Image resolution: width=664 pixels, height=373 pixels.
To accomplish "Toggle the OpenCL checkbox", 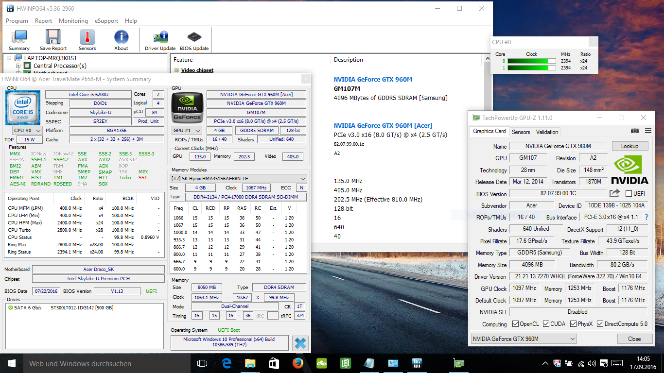I will click(x=516, y=324).
